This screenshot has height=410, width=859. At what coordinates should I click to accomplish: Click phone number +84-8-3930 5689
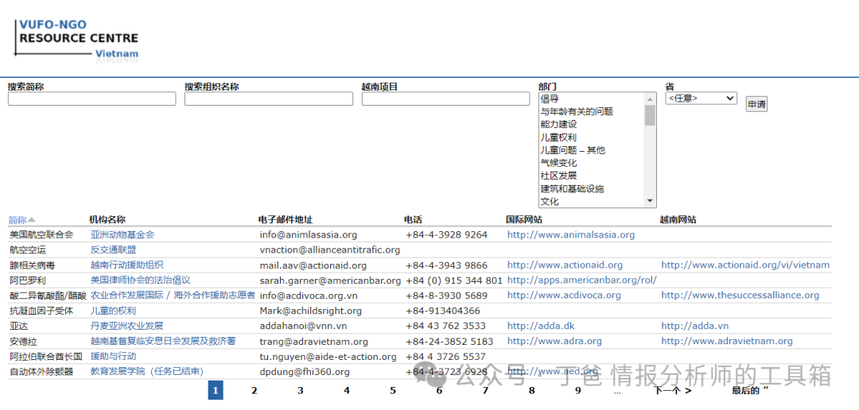pos(446,295)
